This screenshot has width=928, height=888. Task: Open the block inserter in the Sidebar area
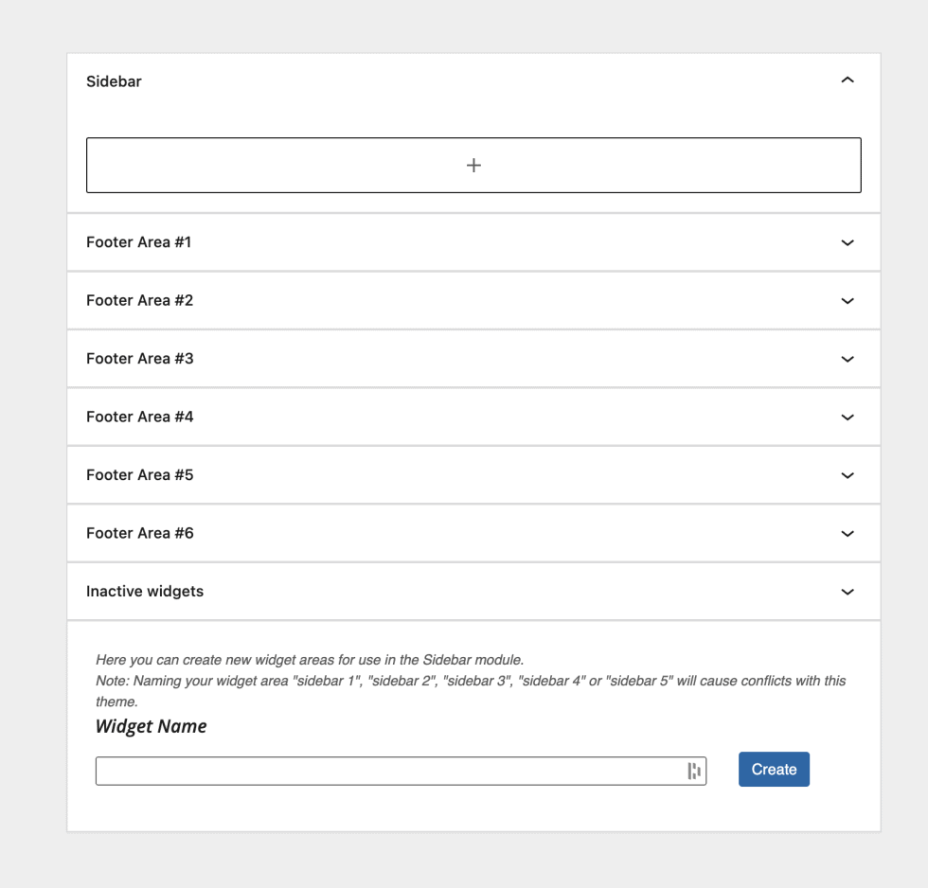473,165
